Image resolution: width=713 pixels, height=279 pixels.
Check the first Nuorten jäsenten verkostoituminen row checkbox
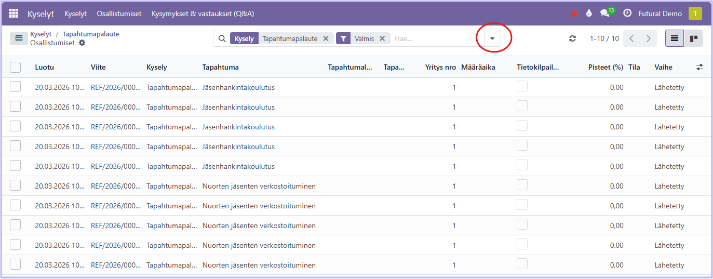pos(16,186)
